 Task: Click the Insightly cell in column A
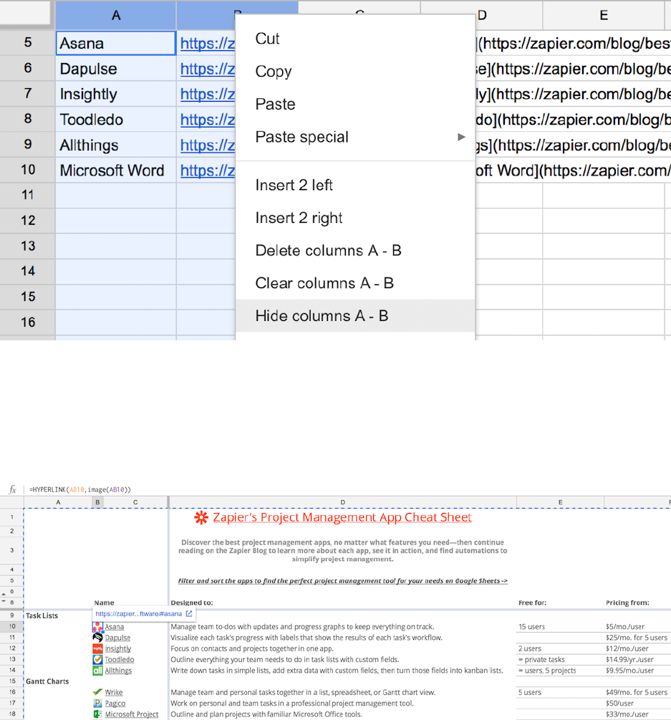(116, 94)
